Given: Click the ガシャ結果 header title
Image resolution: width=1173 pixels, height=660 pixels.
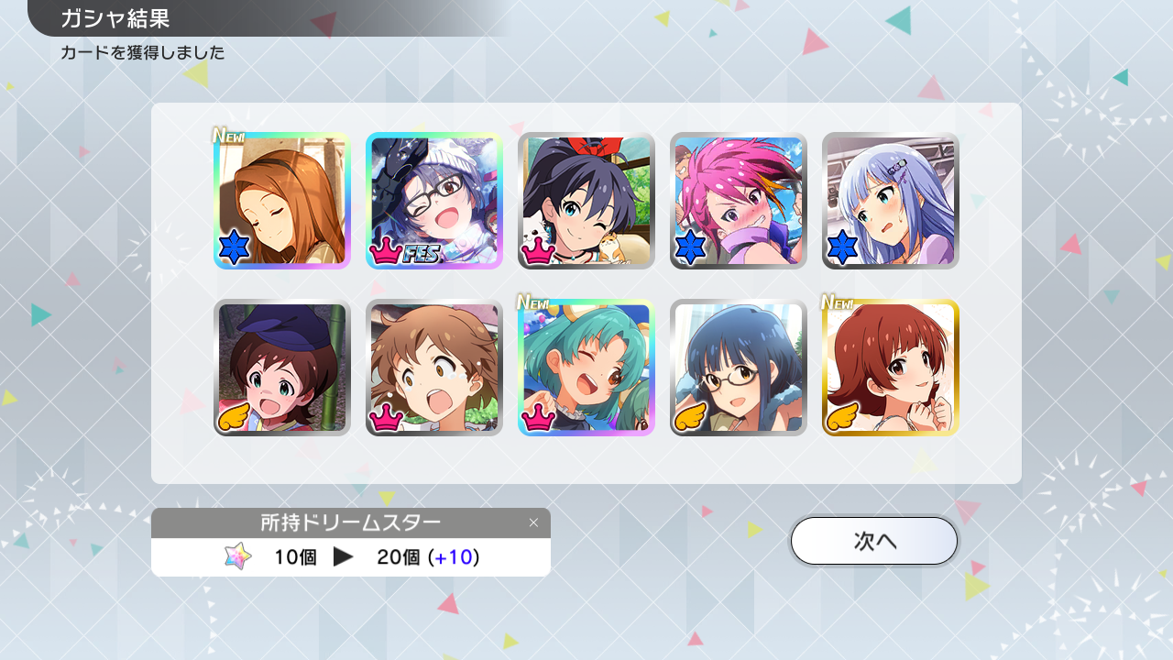Looking at the screenshot, I should tap(115, 18).
